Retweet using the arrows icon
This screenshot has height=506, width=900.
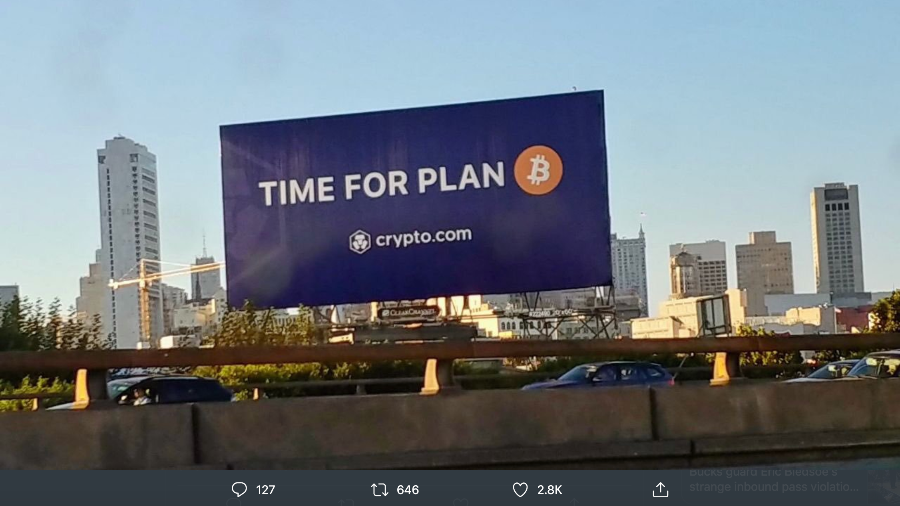pyautogui.click(x=379, y=490)
